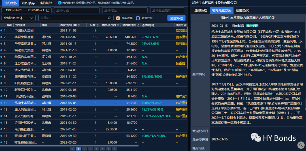306x151 pixels.
Task: Click the 破产清算 cell for 印纪娱乐传媒
Action: 182,96
